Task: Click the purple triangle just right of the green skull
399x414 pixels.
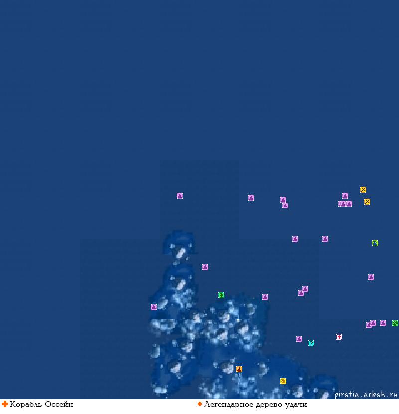Action: click(x=265, y=297)
